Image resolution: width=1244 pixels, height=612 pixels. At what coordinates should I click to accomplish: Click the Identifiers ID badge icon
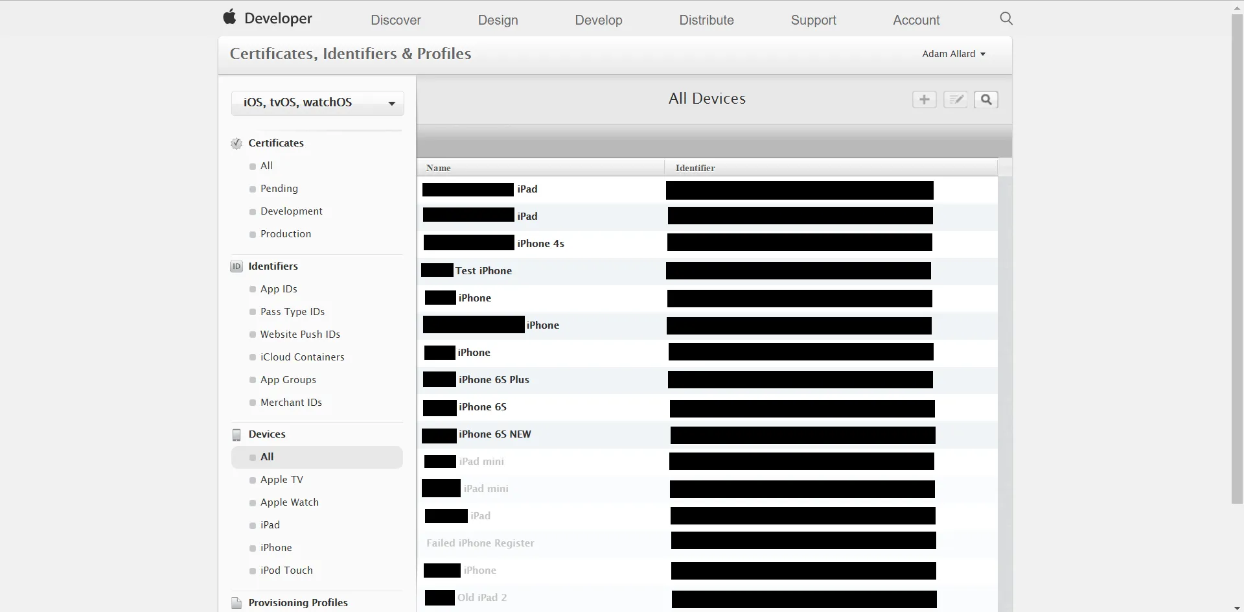click(x=236, y=266)
